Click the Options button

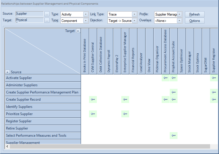point(195,21)
